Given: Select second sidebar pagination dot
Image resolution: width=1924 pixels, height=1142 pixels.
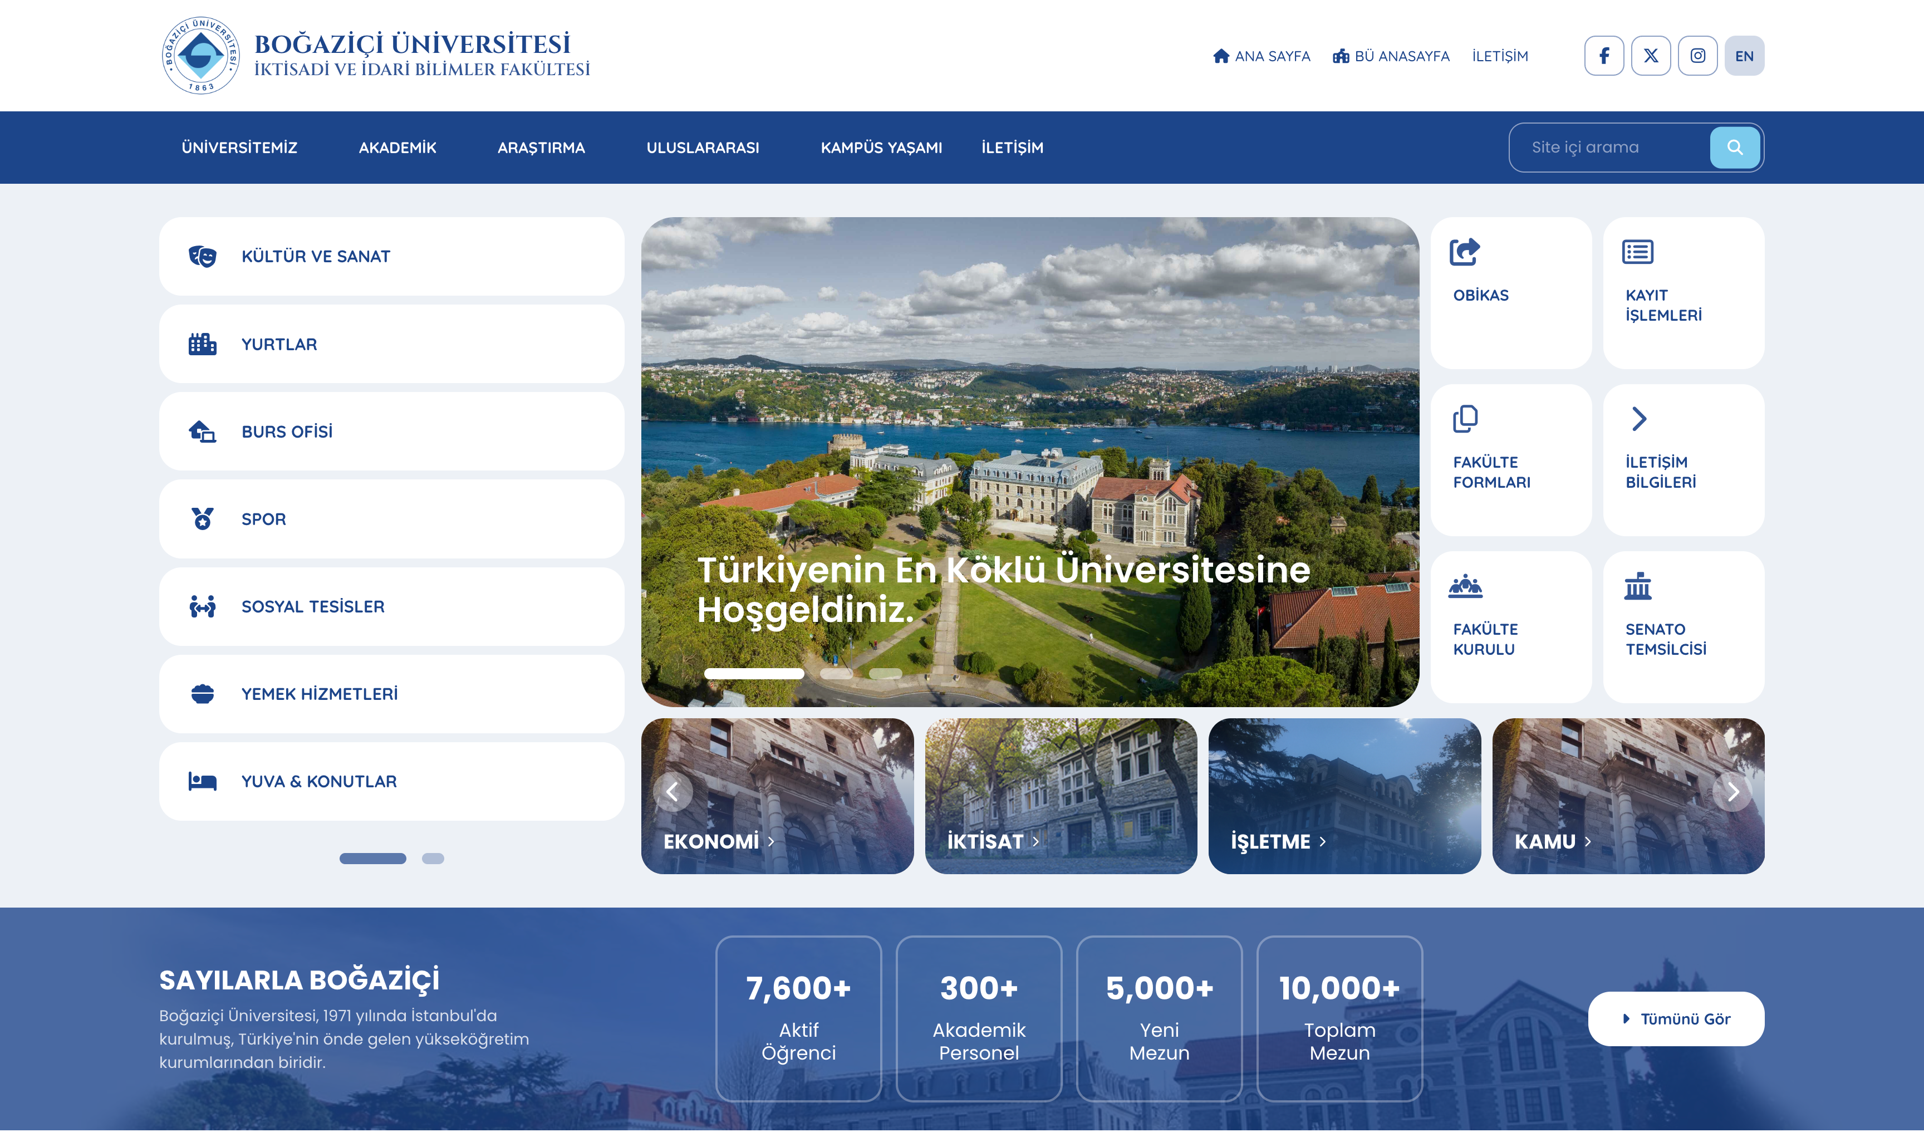Looking at the screenshot, I should point(433,858).
